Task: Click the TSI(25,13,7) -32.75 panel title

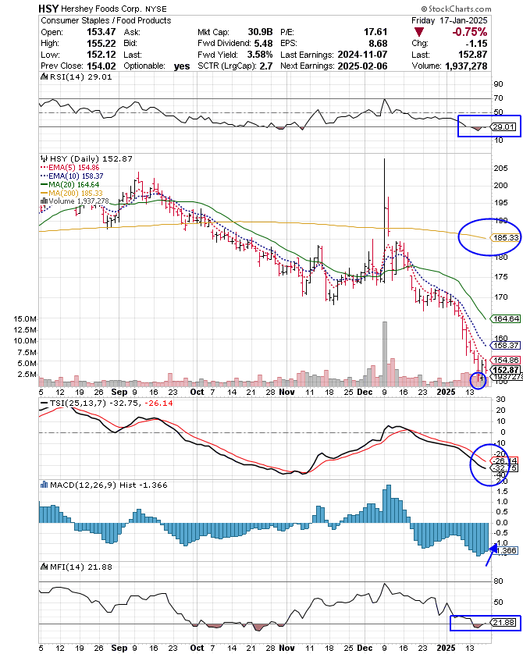Action: click(x=95, y=403)
